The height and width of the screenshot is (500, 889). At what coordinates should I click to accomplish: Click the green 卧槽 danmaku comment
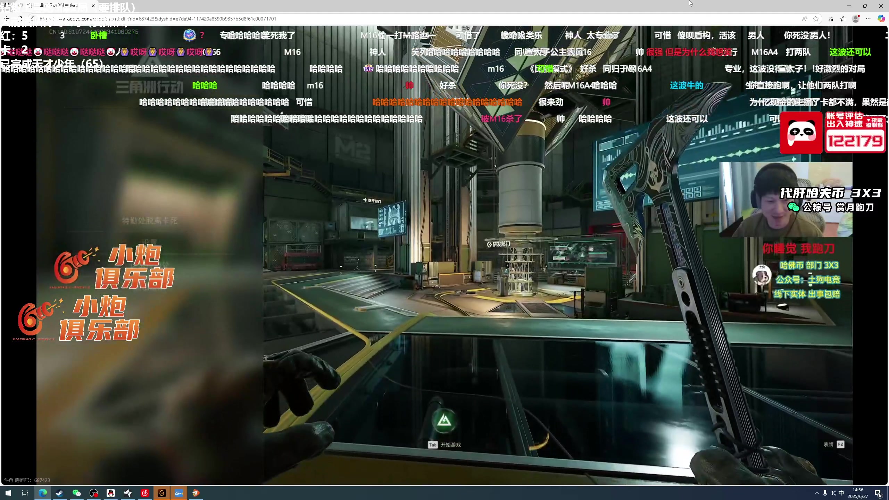coord(99,35)
